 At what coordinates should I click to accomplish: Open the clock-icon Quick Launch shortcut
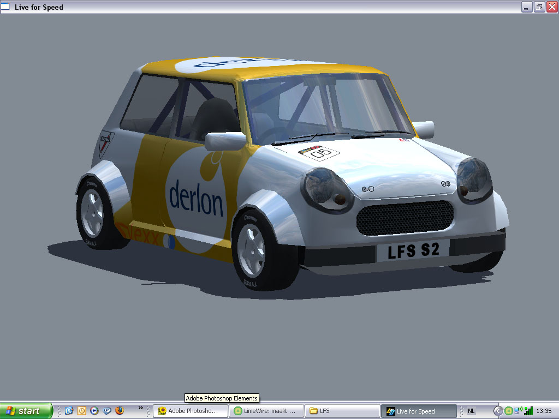tap(82, 411)
